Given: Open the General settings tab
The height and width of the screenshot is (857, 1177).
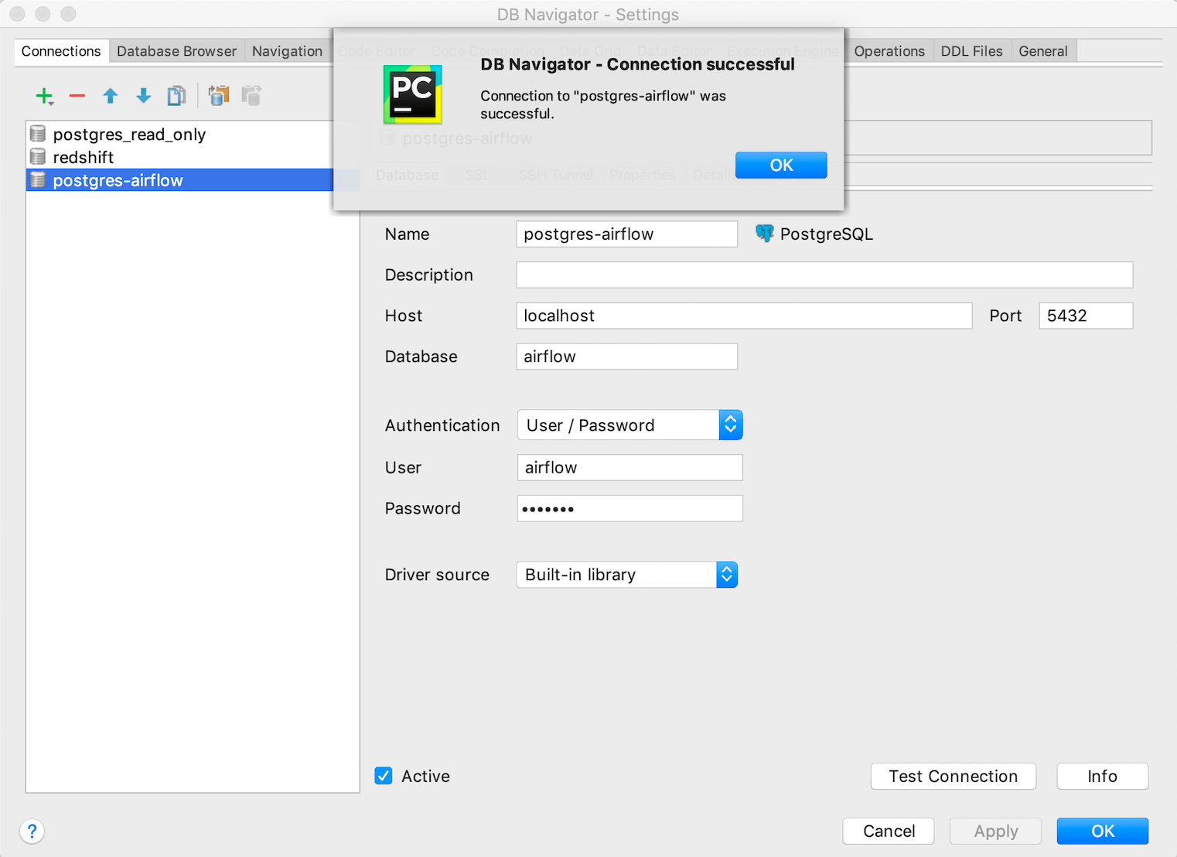Looking at the screenshot, I should 1043,51.
